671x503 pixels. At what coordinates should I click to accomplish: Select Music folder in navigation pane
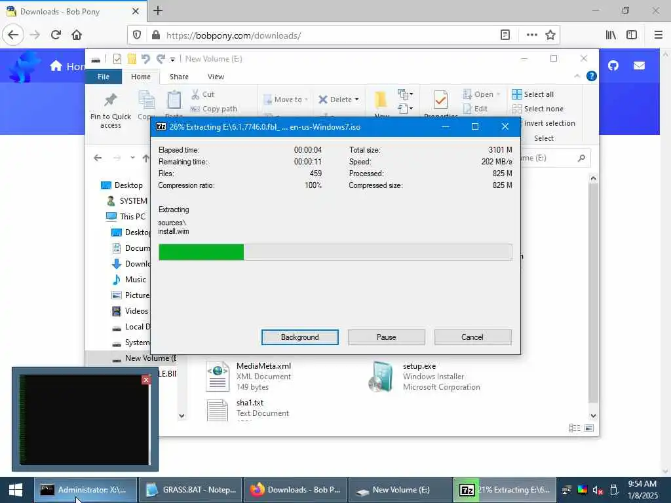129,279
